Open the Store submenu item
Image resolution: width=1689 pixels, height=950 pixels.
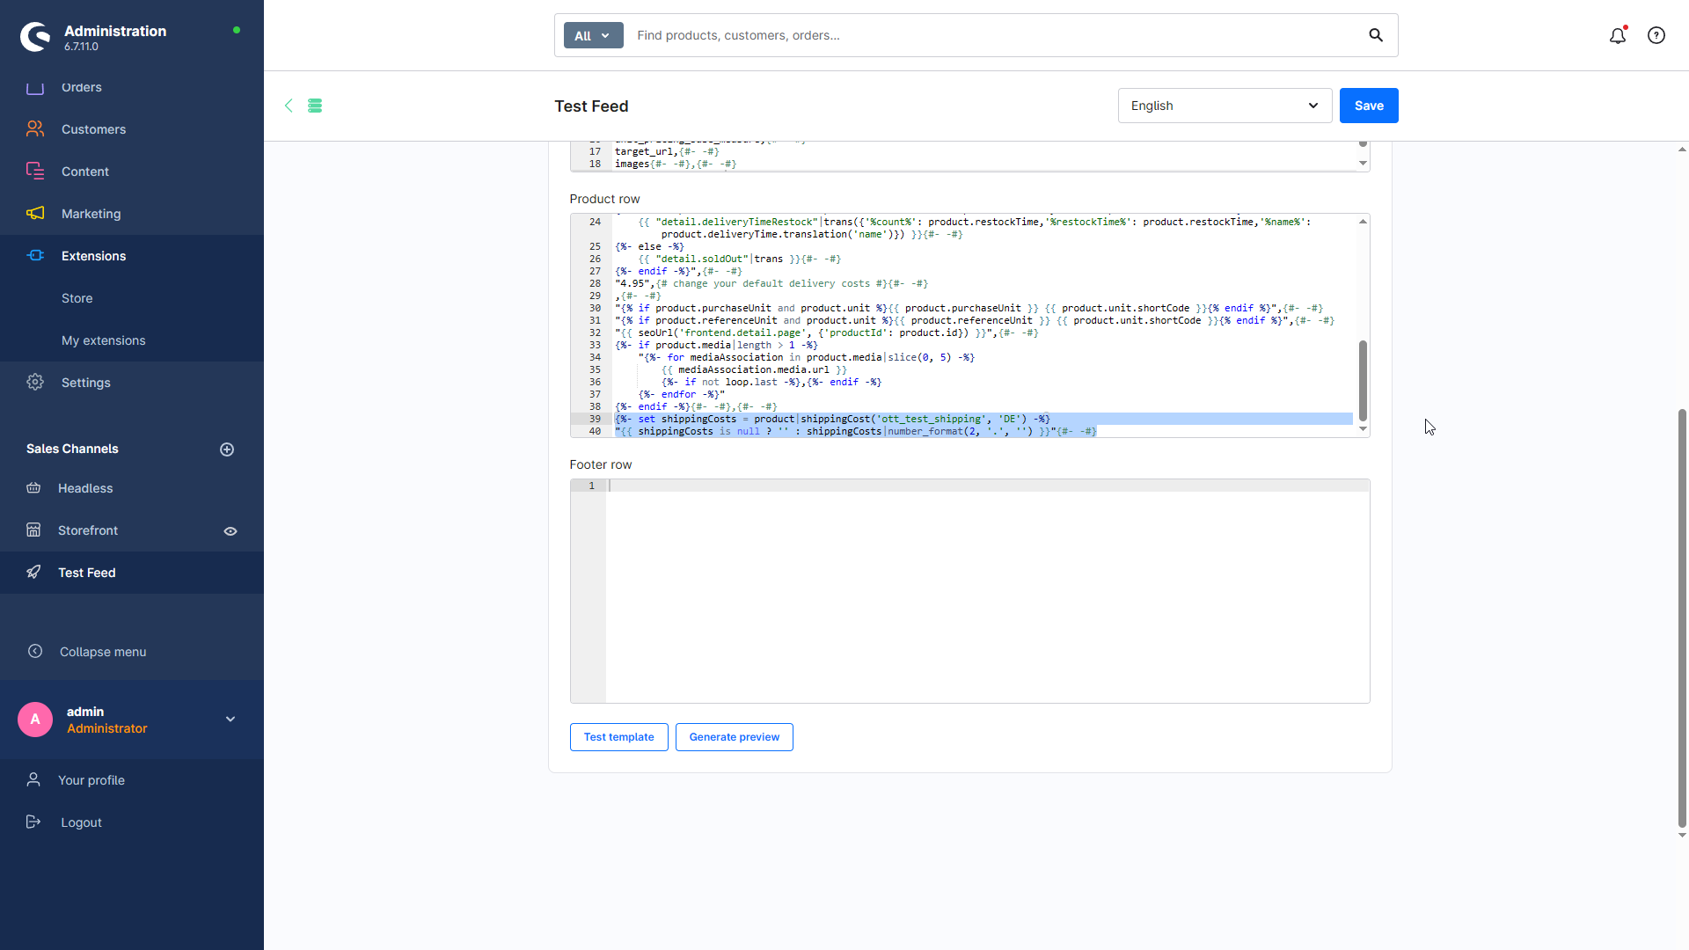77,298
